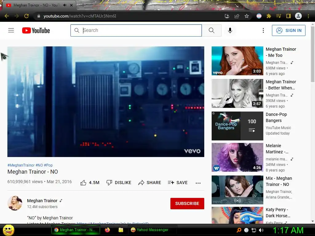
Task: Click the video player to pause
Action: [106, 101]
